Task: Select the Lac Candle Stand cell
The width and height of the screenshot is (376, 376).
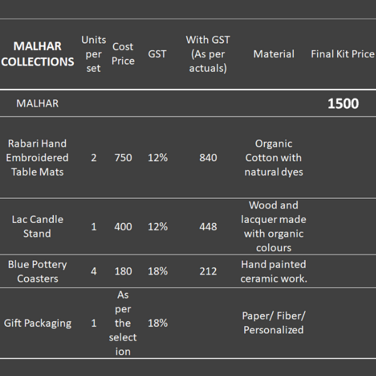Action: pos(38,226)
